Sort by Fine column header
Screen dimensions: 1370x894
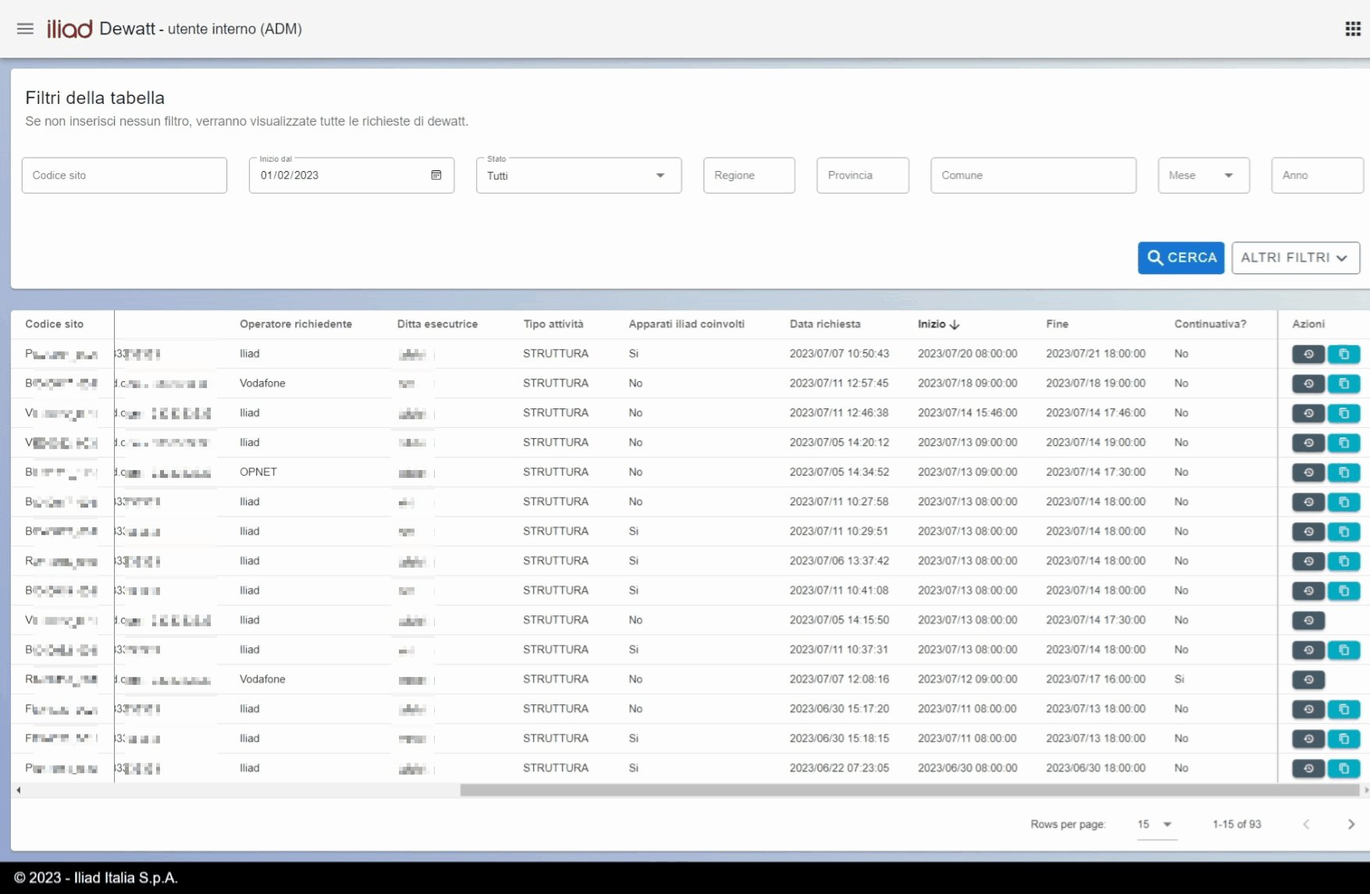coord(1057,324)
